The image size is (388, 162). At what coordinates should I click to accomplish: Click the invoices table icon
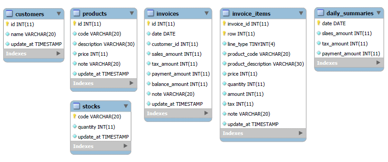coord(150,13)
